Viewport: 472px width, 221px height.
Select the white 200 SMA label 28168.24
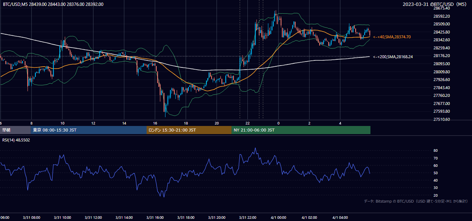tap(393, 57)
